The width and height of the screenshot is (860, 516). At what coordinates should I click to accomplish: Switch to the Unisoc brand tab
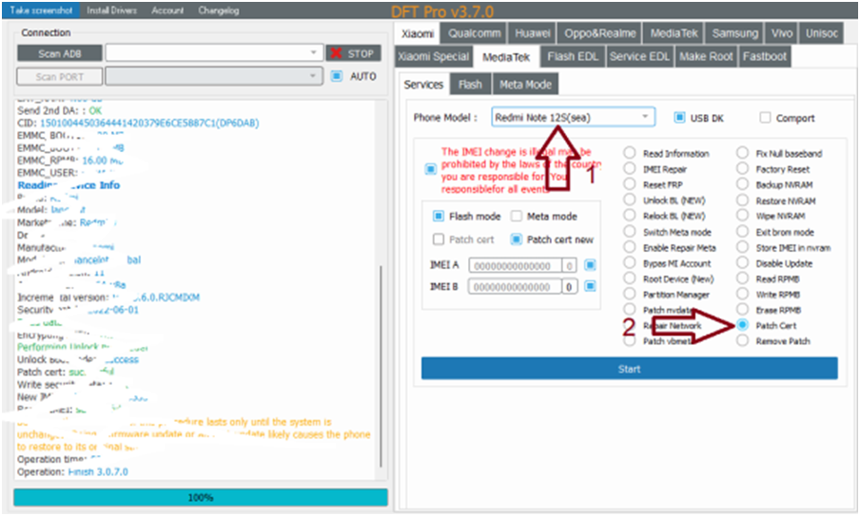[x=821, y=33]
